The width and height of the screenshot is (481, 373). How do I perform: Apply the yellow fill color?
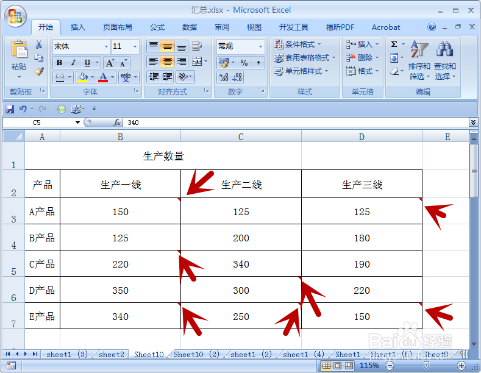[83, 77]
